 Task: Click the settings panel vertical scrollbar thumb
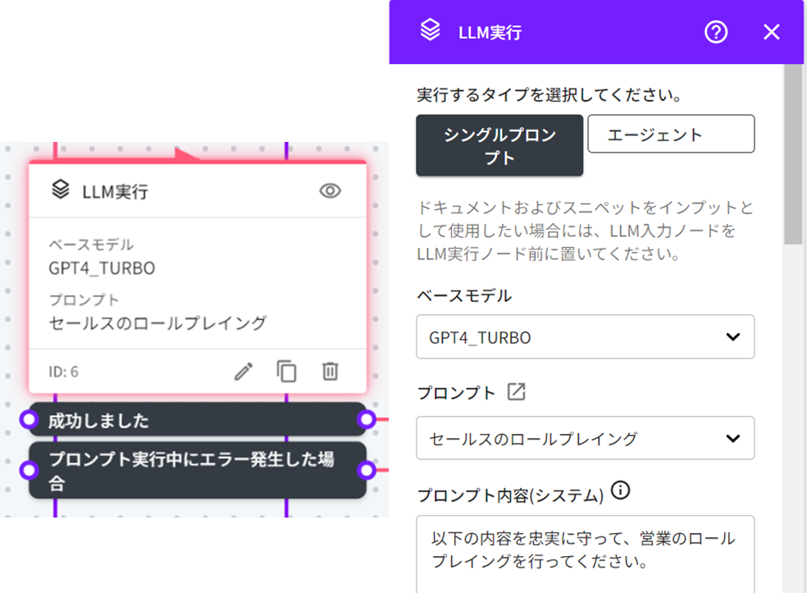point(793,156)
